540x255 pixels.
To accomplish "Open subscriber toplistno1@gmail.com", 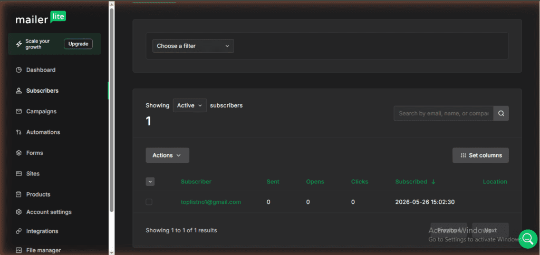I will point(211,202).
